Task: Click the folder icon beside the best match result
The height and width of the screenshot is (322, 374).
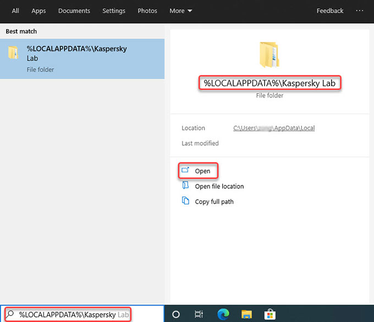Action: tap(14, 53)
